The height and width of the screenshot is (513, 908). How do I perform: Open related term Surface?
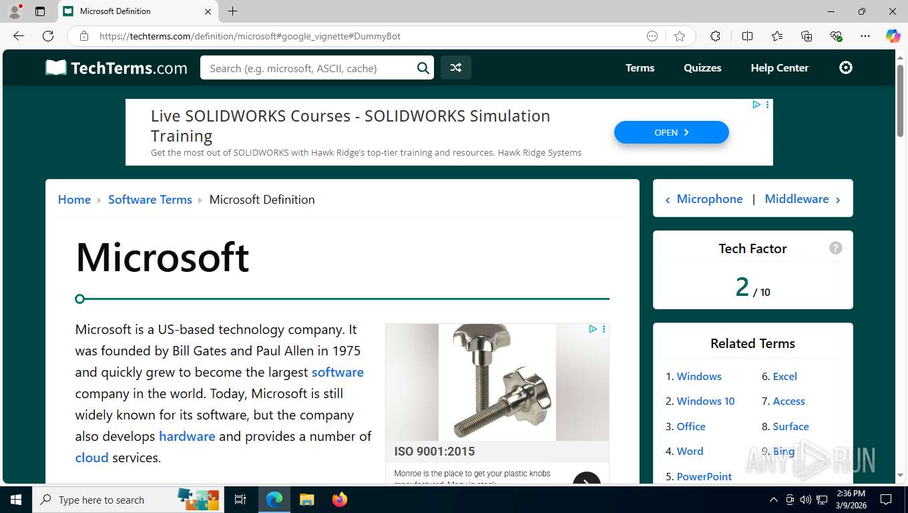pyautogui.click(x=790, y=426)
